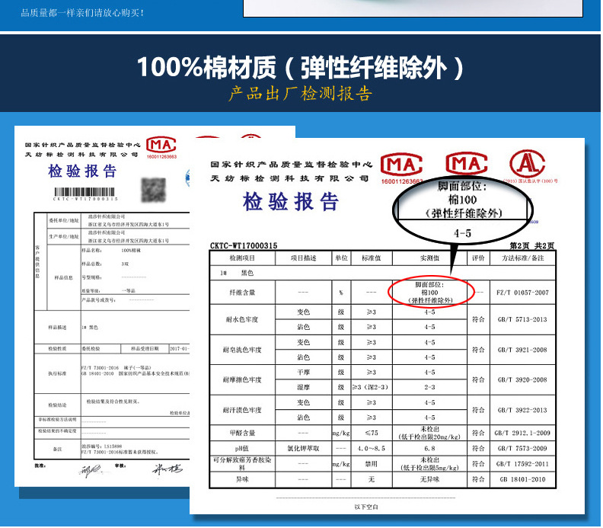This screenshot has width=603, height=528.
Task: Click the "检测项目" column header
Action: (x=242, y=258)
